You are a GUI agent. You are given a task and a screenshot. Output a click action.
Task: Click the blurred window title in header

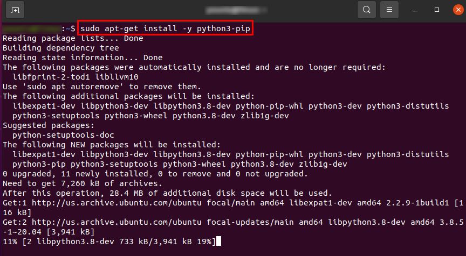237,10
